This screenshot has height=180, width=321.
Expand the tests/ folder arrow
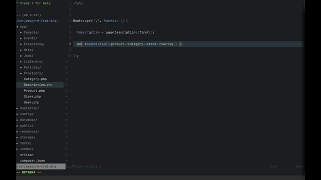point(18,143)
